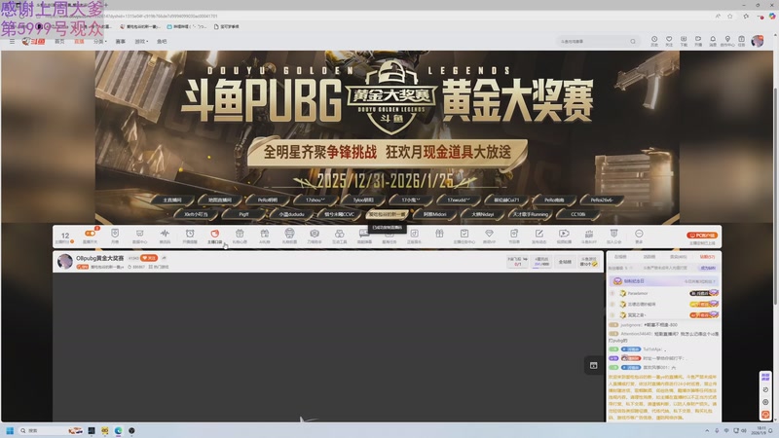Click the orange 关注 follow button
Image resolution: width=779 pixels, height=438 pixels.
tap(149, 258)
